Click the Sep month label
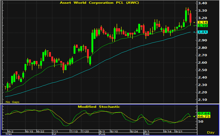The width and height of the screenshot is (220, 136). click(147, 134)
